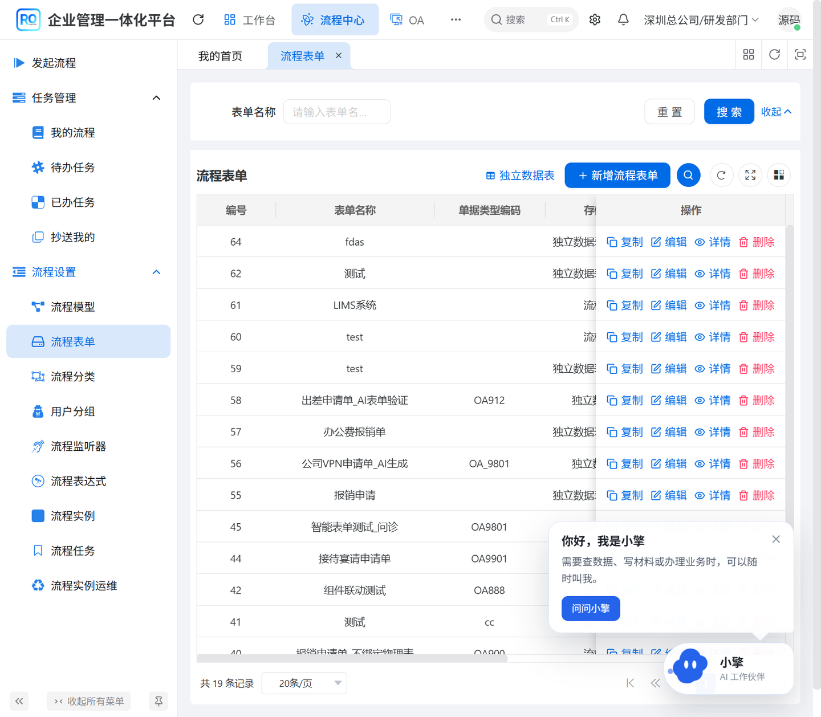Click 复制 for 公司VPN申请单_AI生成 row
This screenshot has width=821, height=717.
[625, 464]
